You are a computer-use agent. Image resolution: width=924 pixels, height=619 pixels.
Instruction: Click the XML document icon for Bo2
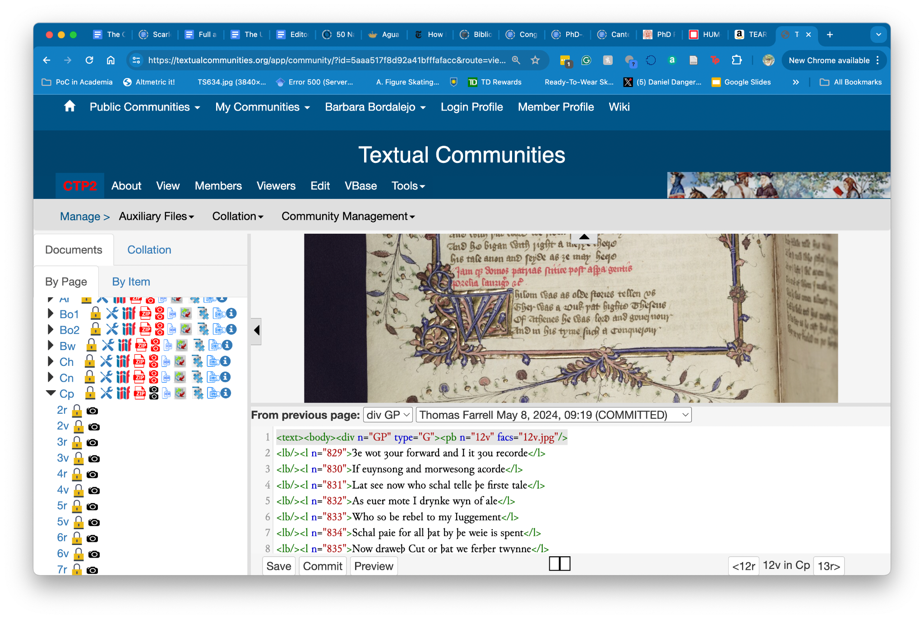(219, 329)
